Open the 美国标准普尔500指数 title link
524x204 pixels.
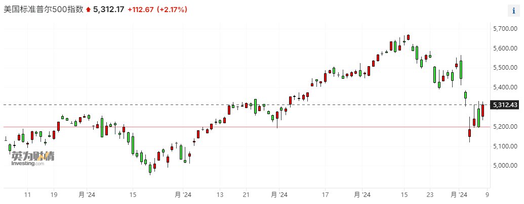click(x=44, y=9)
